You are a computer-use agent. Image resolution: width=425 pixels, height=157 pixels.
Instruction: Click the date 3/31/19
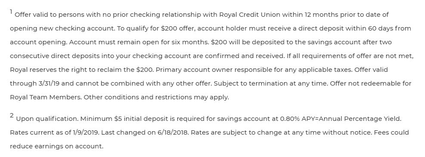(x=49, y=83)
